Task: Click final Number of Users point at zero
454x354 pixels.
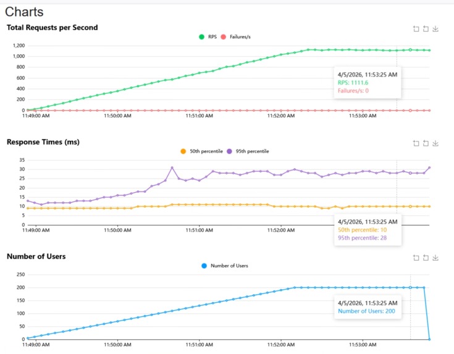Action: [x=429, y=339]
